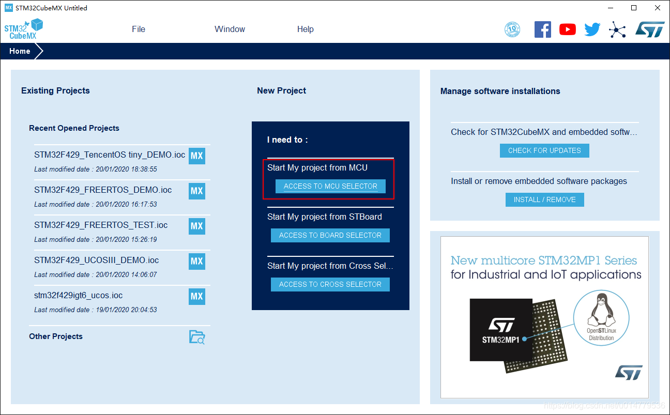Click date 19/01/2020 20:04:53 text
The width and height of the screenshot is (670, 415).
coord(126,310)
